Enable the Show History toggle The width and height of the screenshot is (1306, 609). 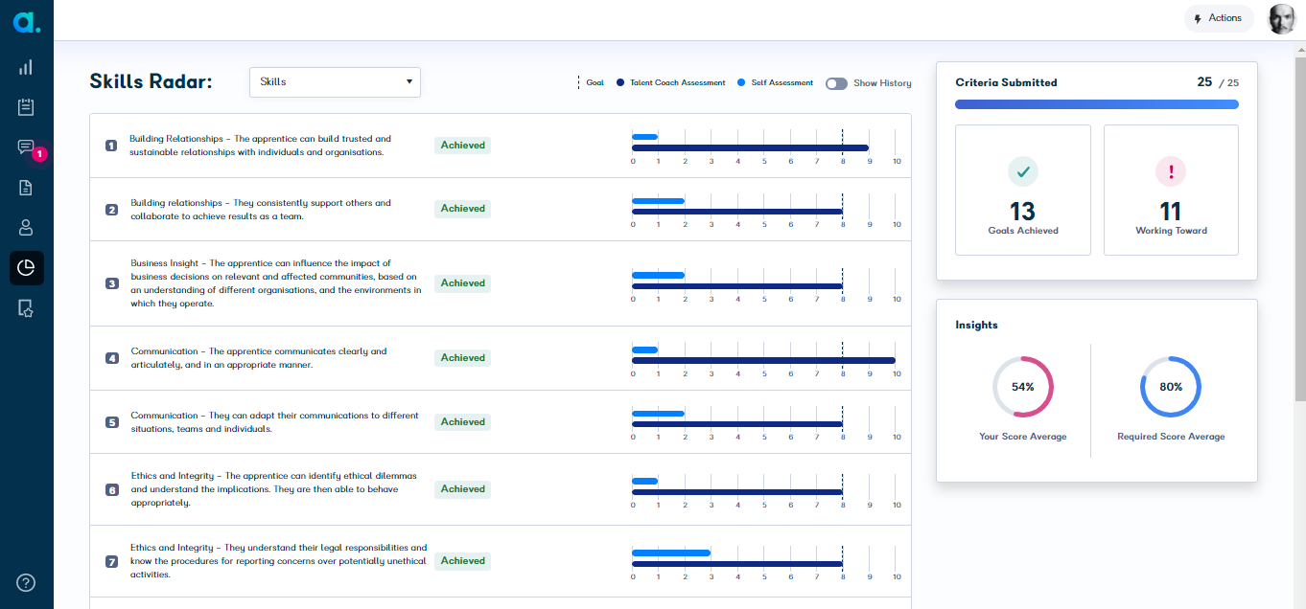click(835, 83)
